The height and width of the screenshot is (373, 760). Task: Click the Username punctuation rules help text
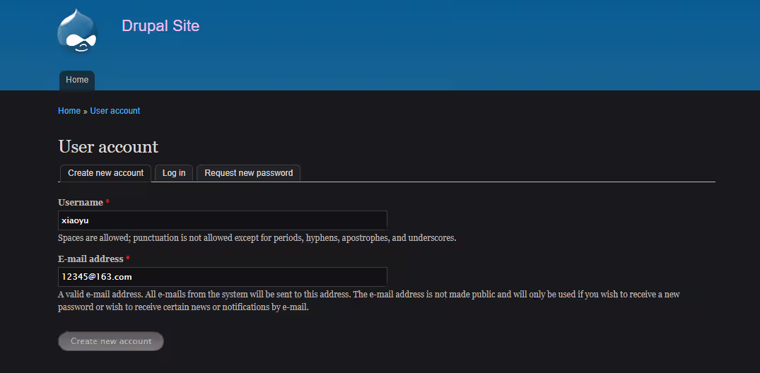coord(257,238)
